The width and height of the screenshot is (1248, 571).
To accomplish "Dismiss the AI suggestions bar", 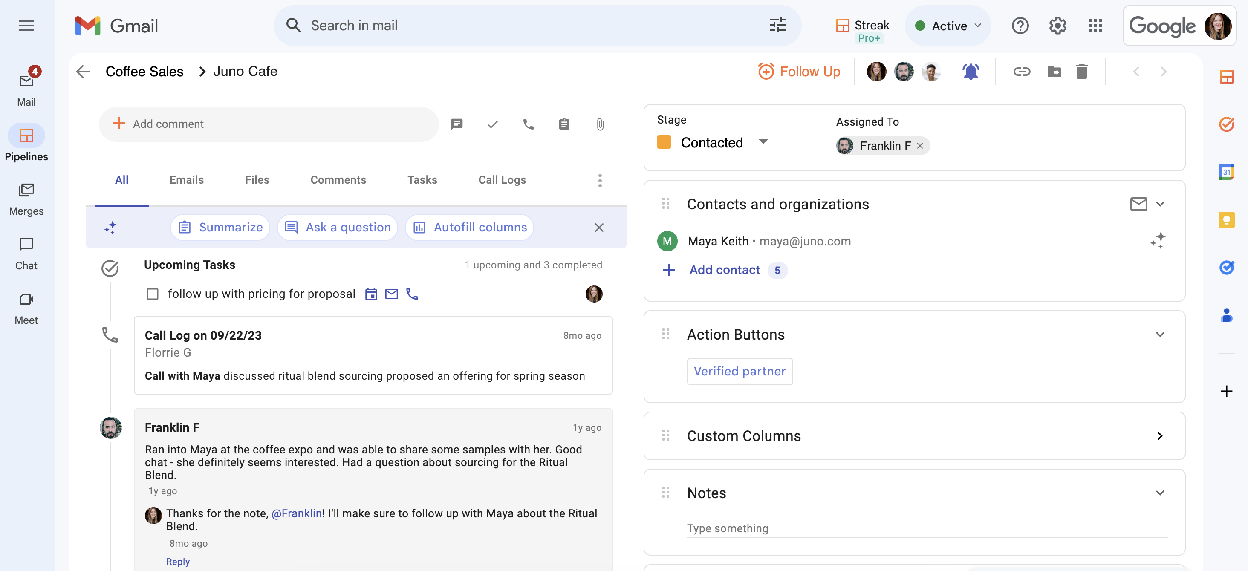I will click(x=599, y=228).
